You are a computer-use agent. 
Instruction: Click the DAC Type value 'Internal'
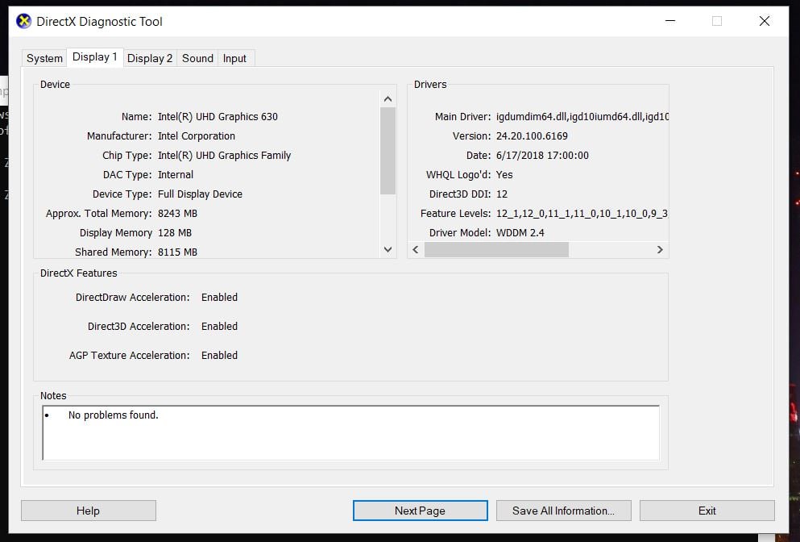tap(176, 175)
